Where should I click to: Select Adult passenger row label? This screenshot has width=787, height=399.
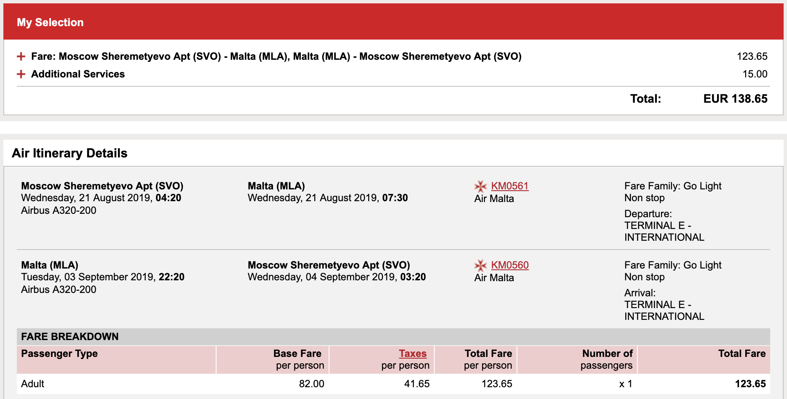click(32, 384)
